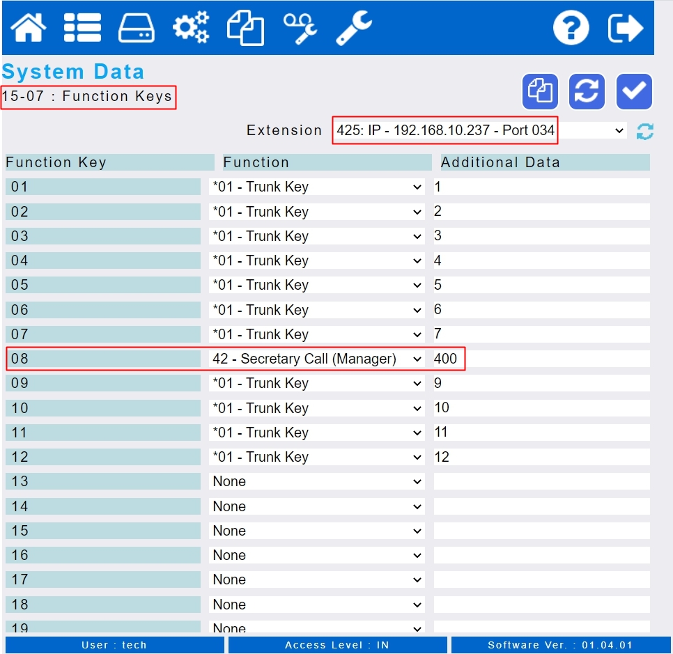Open the None dropdown for key 15
Image resolution: width=673 pixels, height=654 pixels.
[x=317, y=531]
